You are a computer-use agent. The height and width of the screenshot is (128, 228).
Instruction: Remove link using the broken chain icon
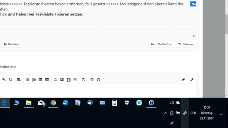[x=10, y=80]
